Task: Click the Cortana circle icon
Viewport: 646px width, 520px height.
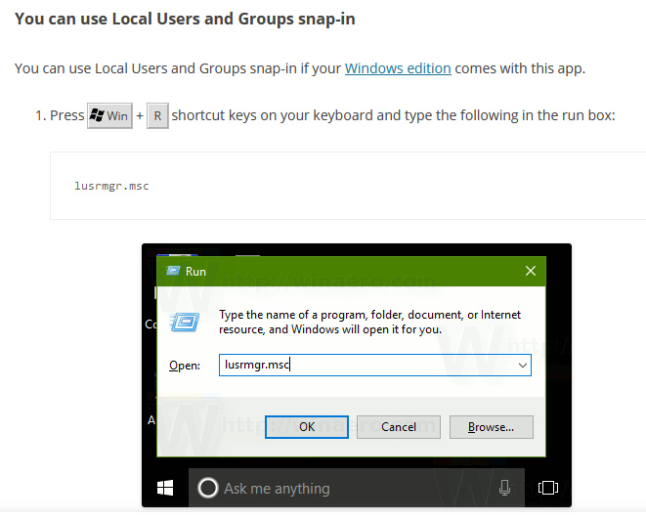Action: 207,488
